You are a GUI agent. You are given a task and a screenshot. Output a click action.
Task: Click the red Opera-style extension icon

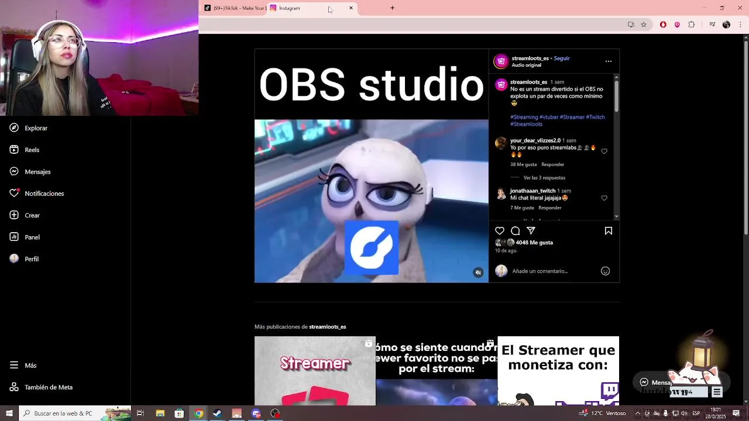click(x=663, y=25)
